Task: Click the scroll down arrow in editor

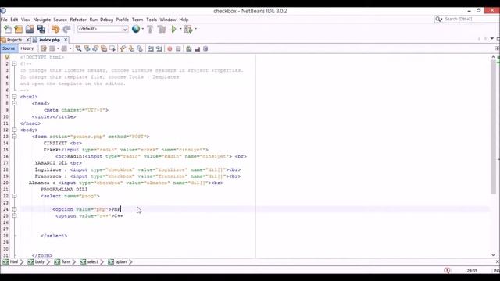Action: [493, 255]
